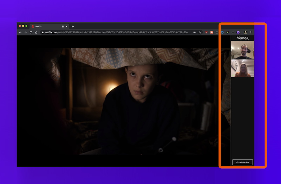Click the netflix.com address bar
Image resolution: width=281 pixels, height=184 pixels.
117,32
